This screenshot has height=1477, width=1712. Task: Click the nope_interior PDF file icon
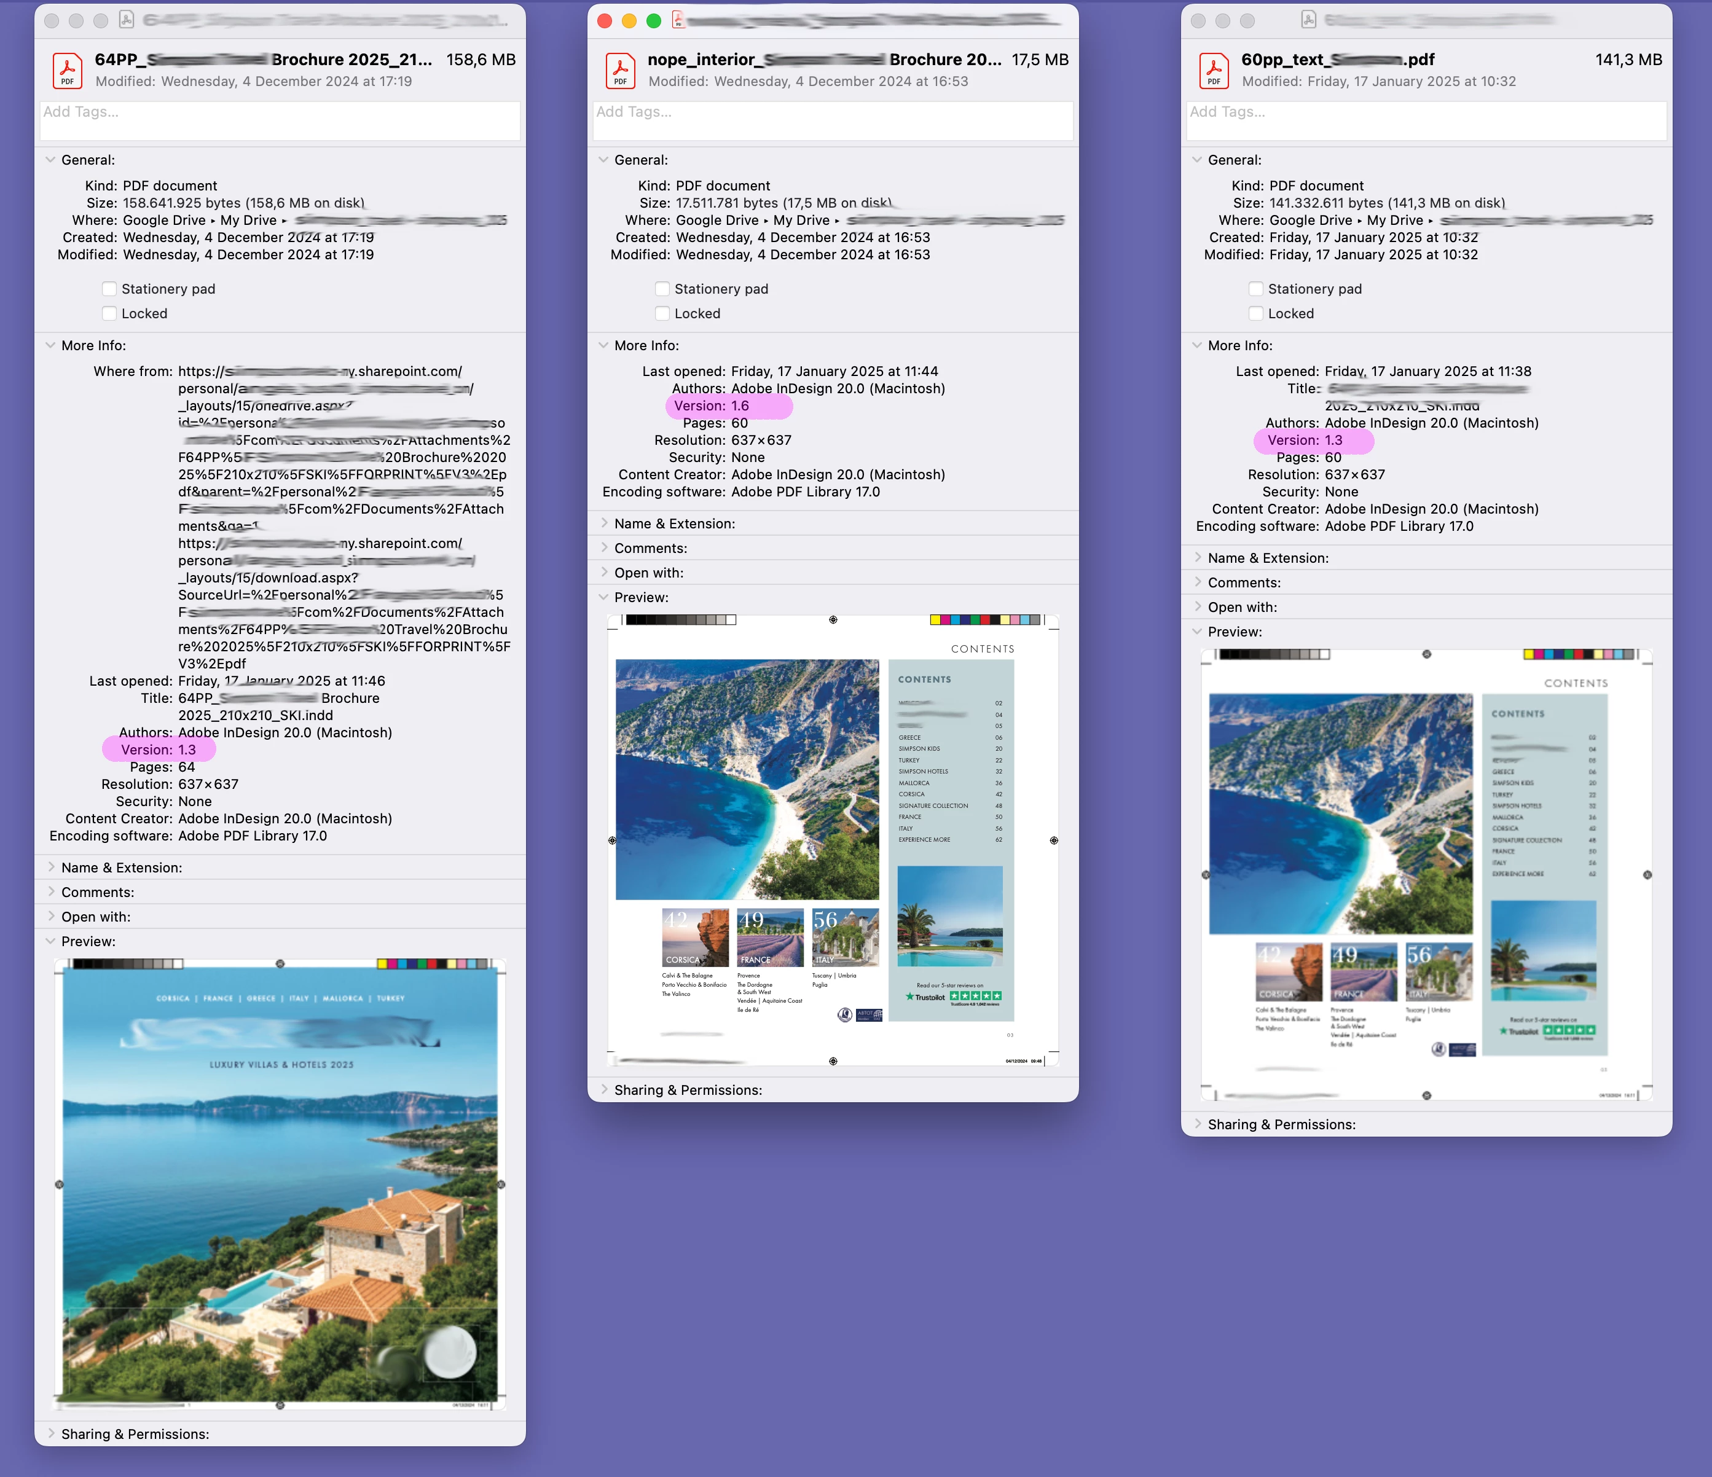pos(619,70)
